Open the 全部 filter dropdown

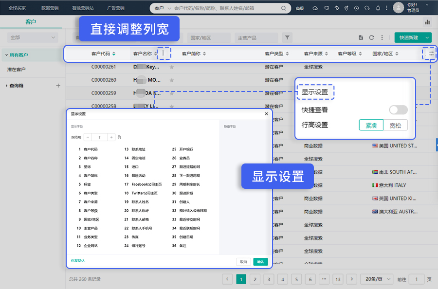point(33,37)
